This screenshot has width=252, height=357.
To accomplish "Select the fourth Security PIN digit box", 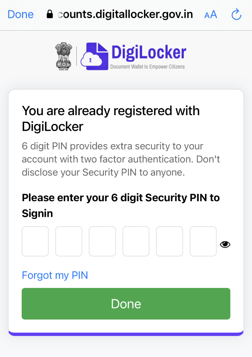I will (136, 241).
